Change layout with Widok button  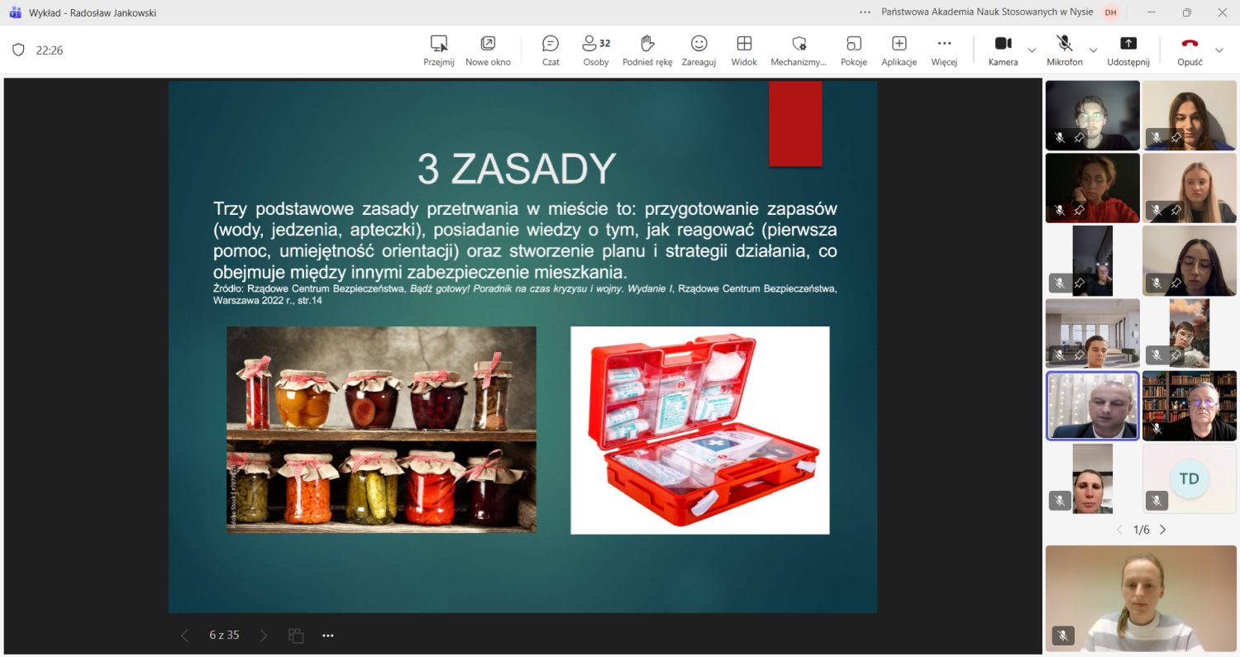744,50
